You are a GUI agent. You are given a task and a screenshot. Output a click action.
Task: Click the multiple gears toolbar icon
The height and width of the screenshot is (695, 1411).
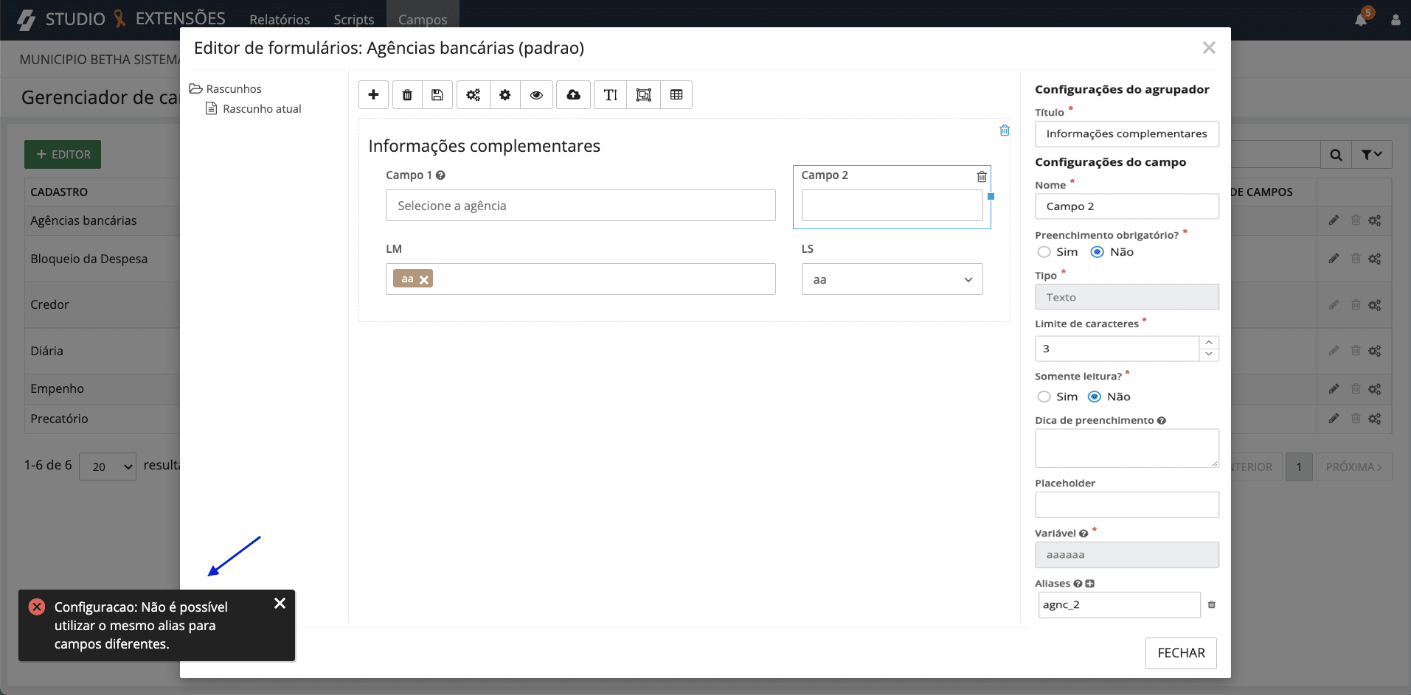[x=473, y=94]
